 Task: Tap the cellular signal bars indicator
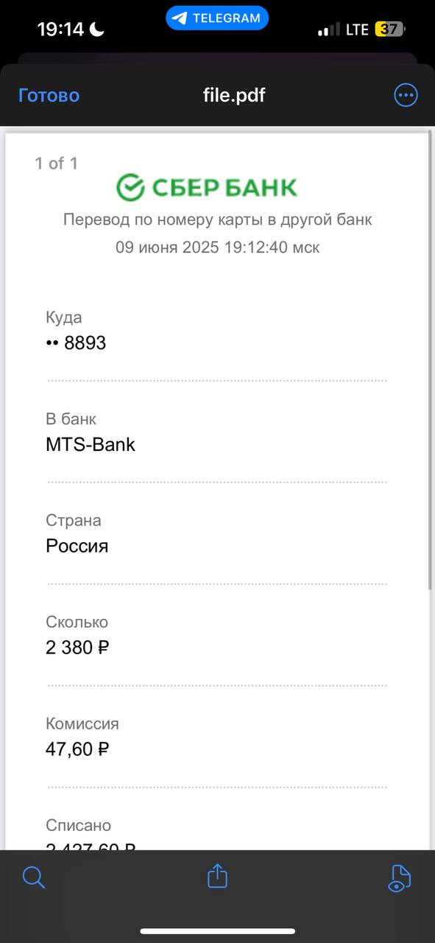329,30
